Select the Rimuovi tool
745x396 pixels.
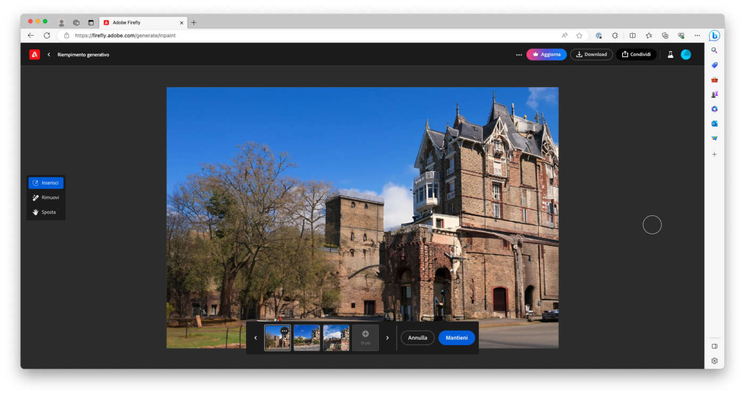[x=46, y=198]
